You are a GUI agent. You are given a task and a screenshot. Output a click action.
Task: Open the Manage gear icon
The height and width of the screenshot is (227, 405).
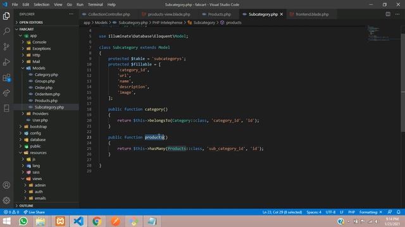6,201
